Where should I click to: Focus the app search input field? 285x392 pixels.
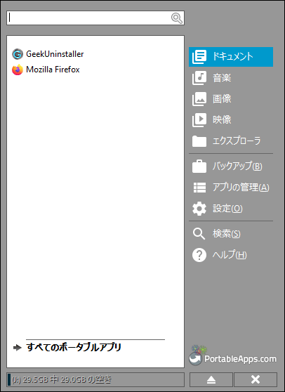pyautogui.click(x=95, y=18)
